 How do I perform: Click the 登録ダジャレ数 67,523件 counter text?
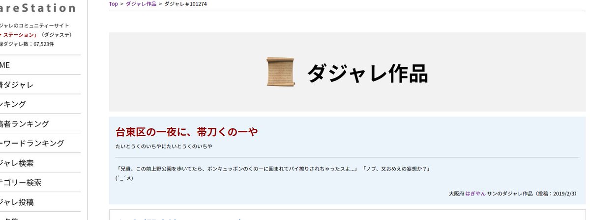click(x=27, y=44)
